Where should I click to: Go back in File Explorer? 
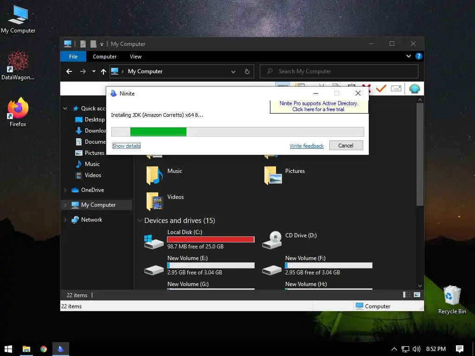point(69,71)
